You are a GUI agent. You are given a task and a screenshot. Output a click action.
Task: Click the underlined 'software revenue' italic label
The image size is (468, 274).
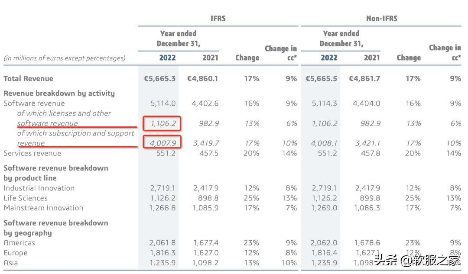tap(48, 123)
